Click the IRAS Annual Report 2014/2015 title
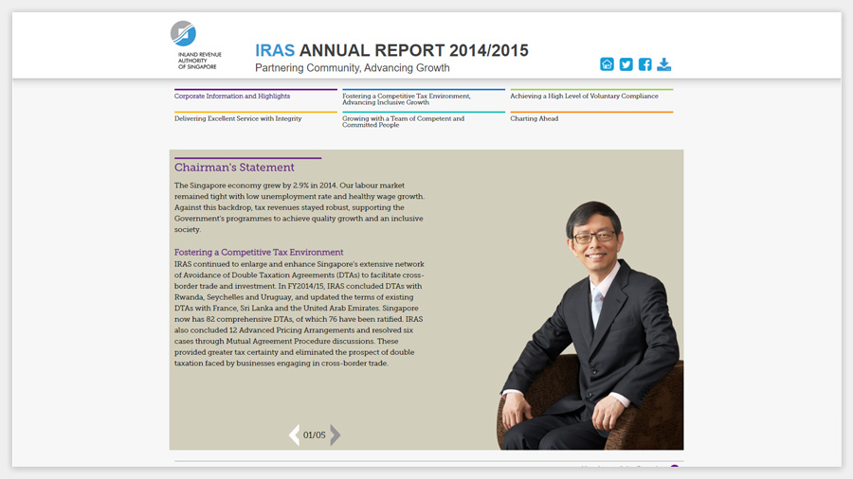 click(391, 50)
